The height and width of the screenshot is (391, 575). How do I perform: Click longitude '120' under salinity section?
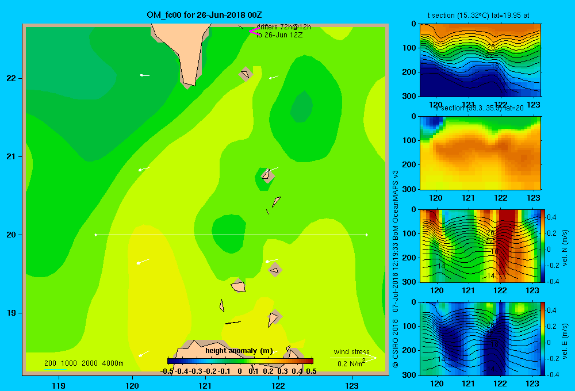point(436,198)
